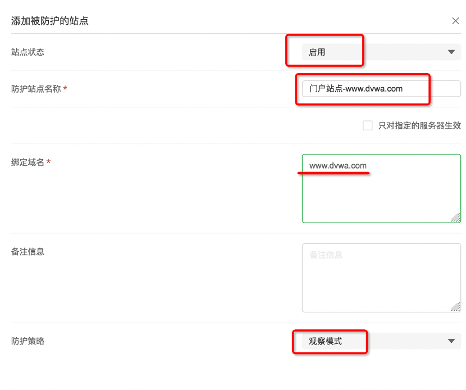
Task: Focus the 防护站点名称 input field
Action: point(381,88)
